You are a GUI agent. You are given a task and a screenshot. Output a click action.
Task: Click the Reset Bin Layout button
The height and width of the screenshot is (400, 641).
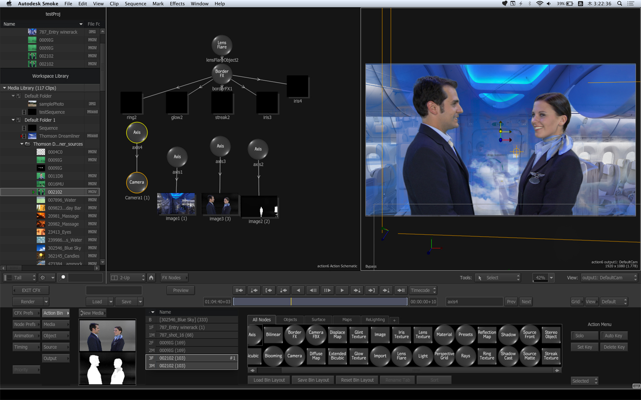(357, 380)
